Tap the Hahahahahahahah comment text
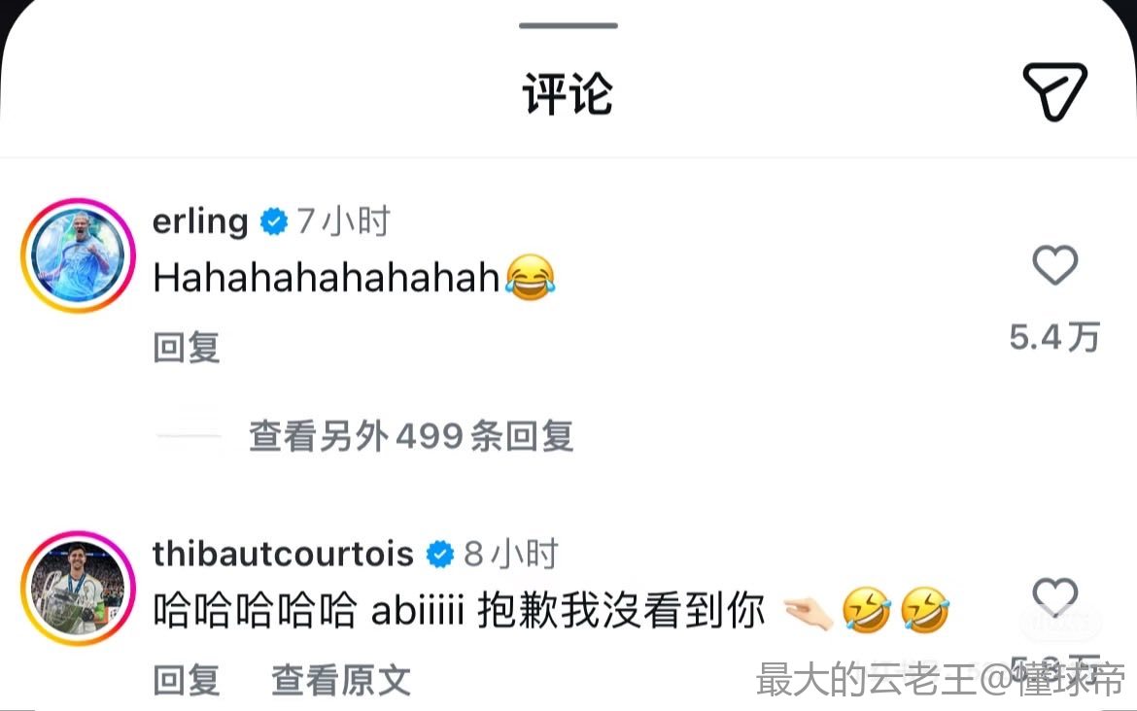The width and height of the screenshot is (1137, 711). [x=327, y=277]
